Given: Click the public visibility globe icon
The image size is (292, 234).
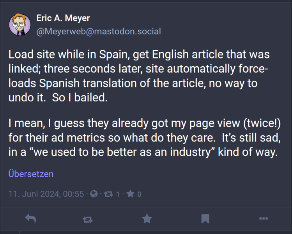Looking at the screenshot, I should [94, 194].
